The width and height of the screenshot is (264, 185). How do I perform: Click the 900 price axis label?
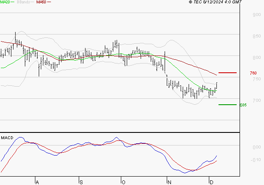256,15
